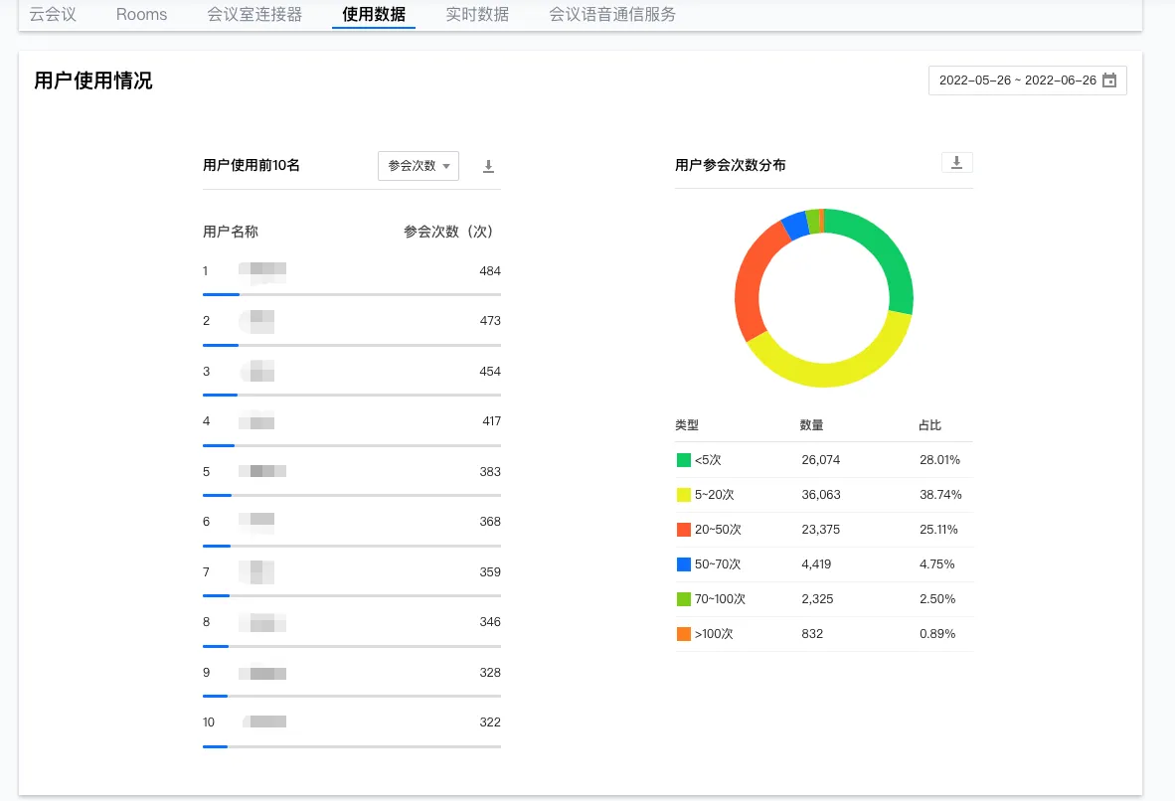The width and height of the screenshot is (1175, 801).
Task: Click the 占比 column header in table
Action: tap(929, 425)
